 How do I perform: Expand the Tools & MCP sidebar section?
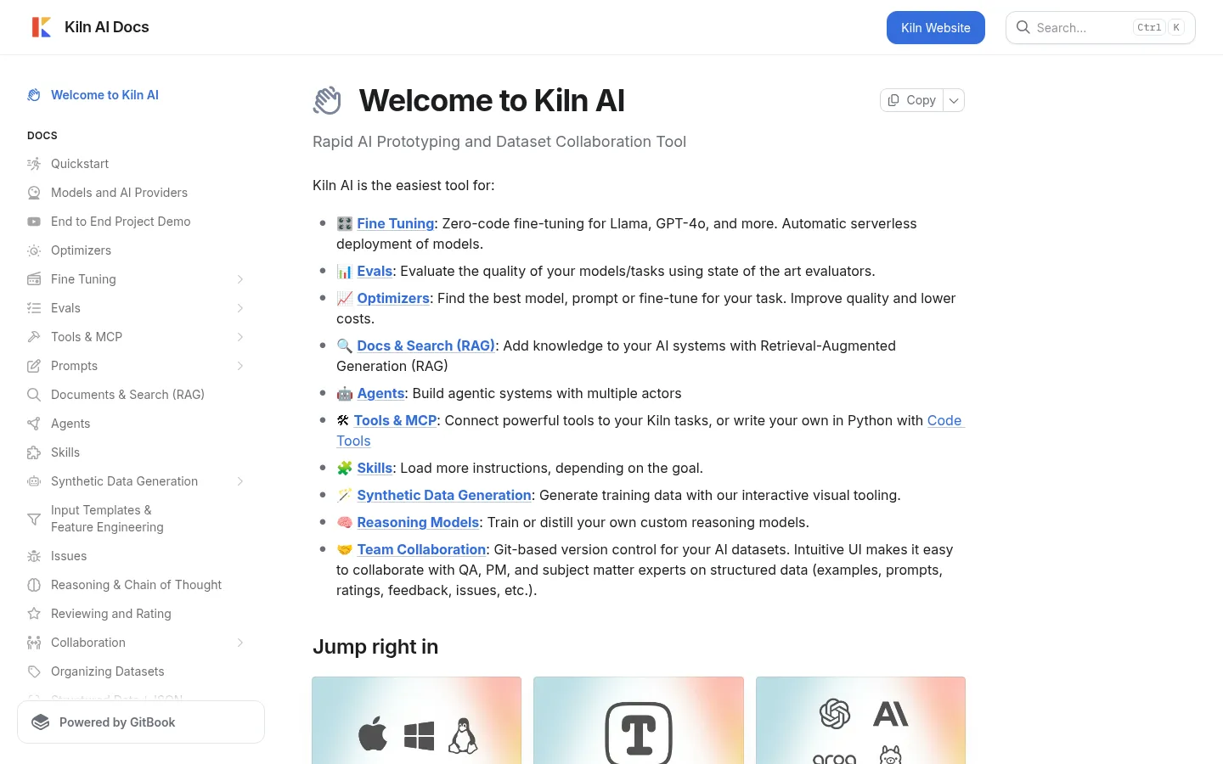tap(240, 337)
